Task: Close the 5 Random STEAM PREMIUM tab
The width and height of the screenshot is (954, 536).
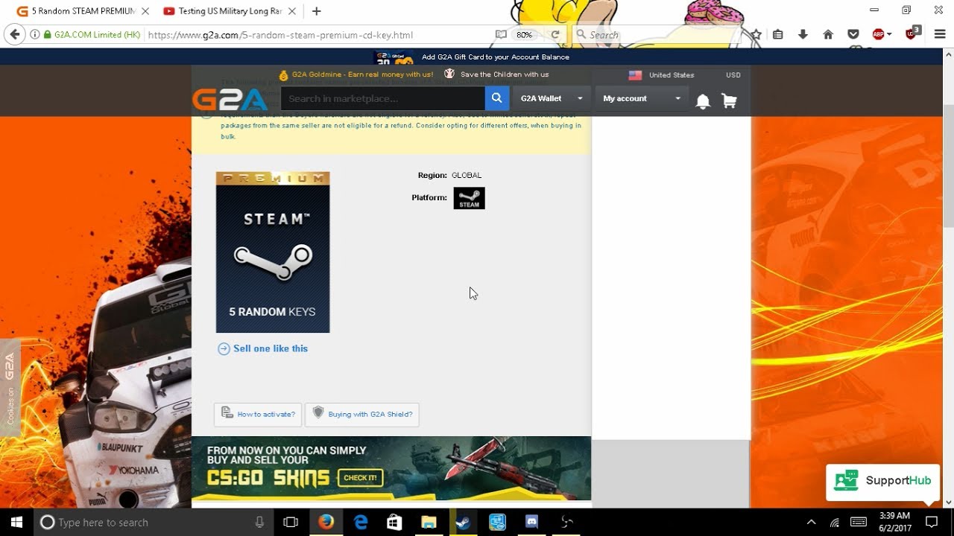Action: pos(145,11)
